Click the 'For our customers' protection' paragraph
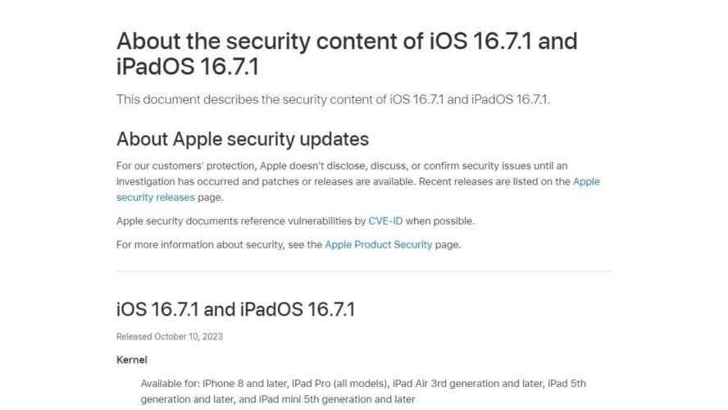Viewport: 728px width, 410px height. point(358,181)
